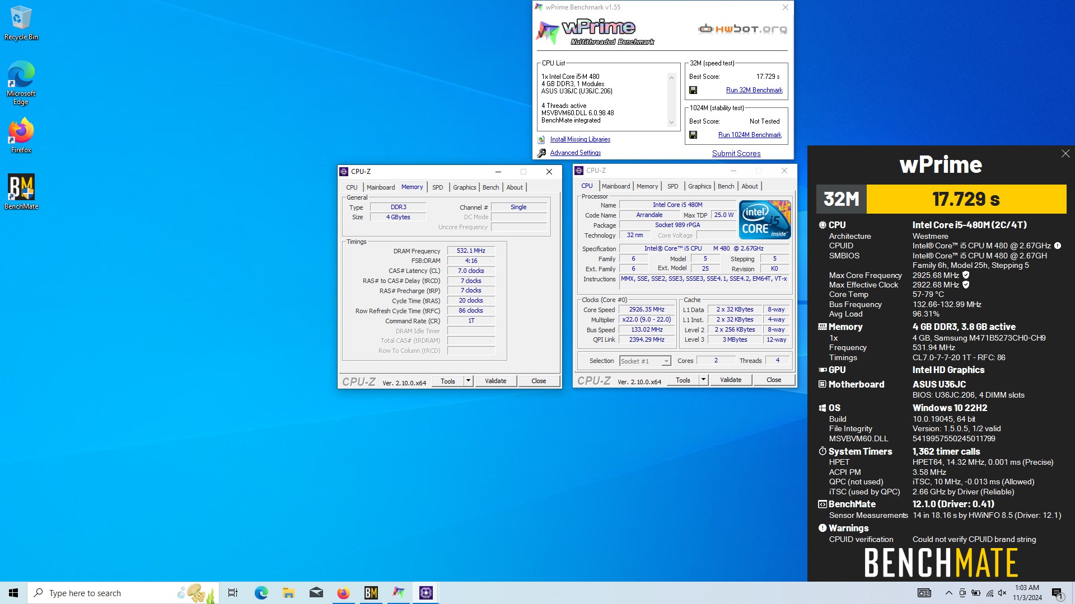This screenshot has width=1075, height=604.
Task: Click the Close button in the right CPU-Z window
Action: click(x=774, y=380)
